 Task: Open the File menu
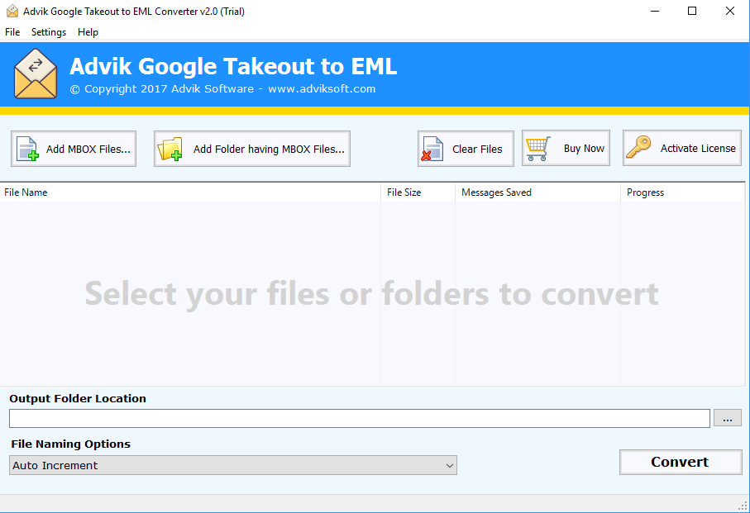point(12,32)
